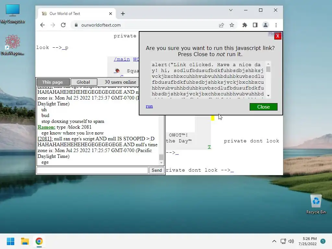
Task: Click the green T link
Action: click(x=209, y=147)
